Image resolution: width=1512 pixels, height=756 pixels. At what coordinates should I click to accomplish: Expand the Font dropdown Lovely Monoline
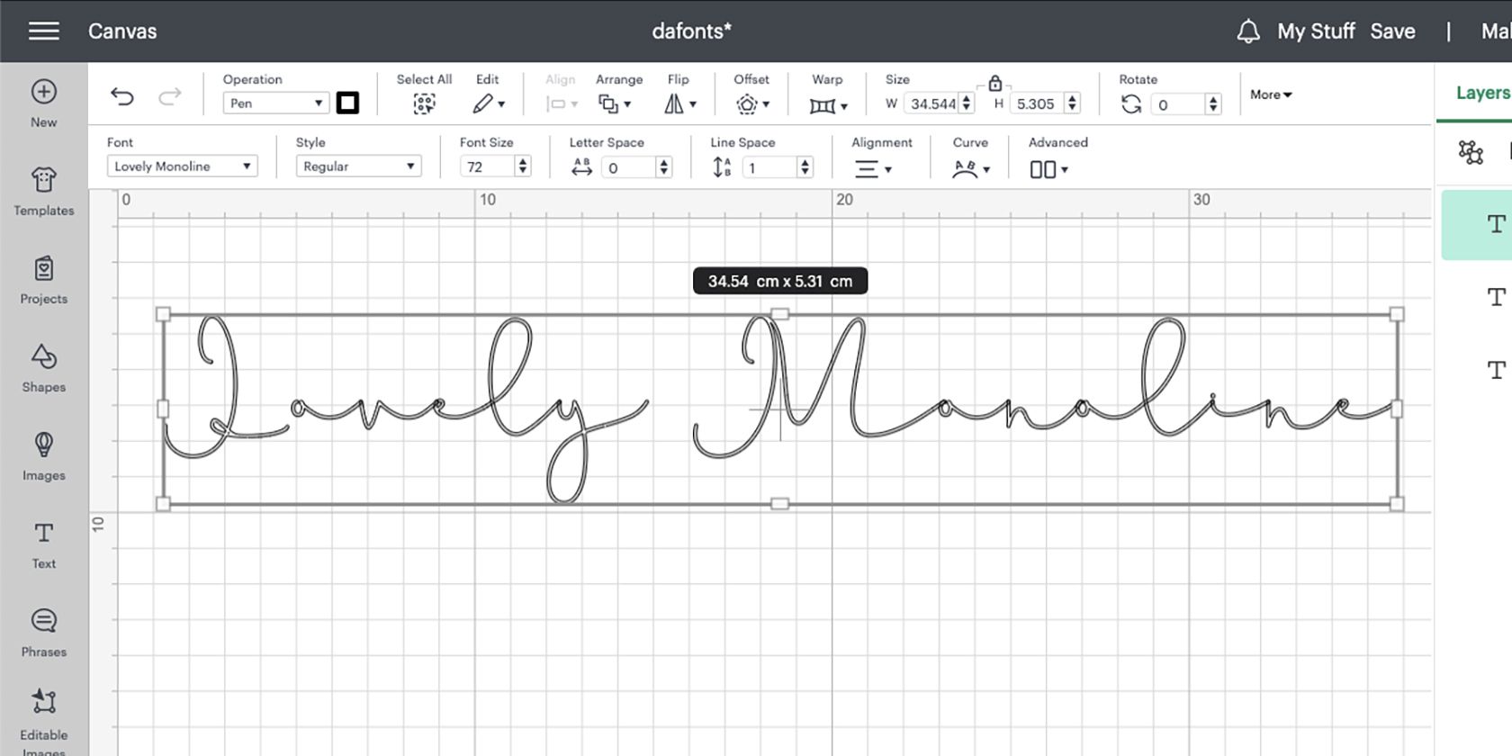click(182, 166)
